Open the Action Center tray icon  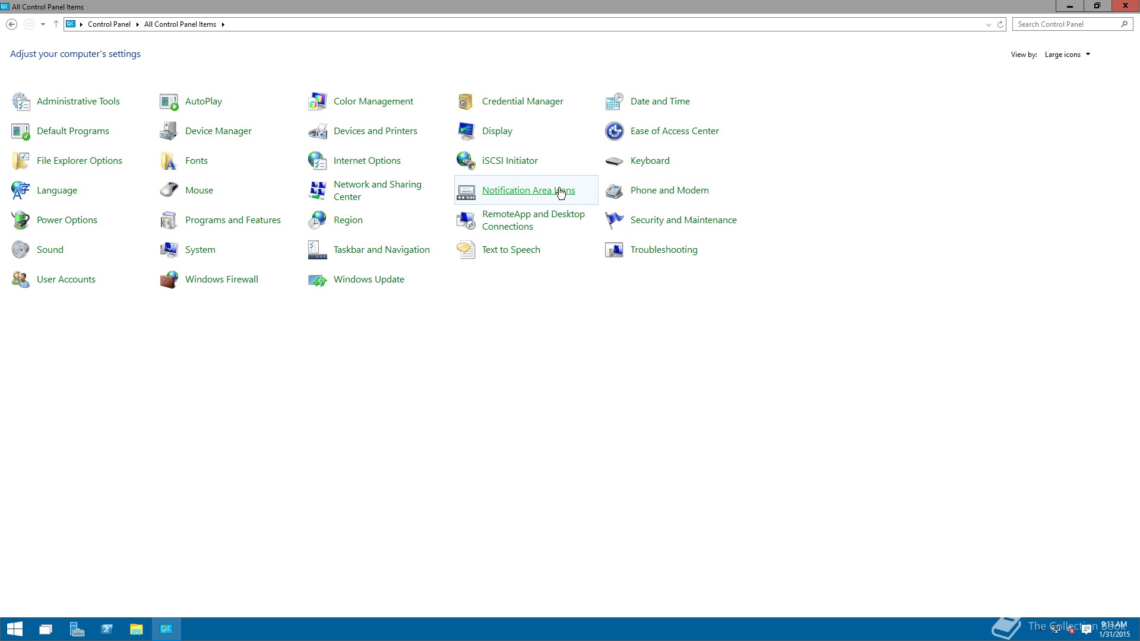[1087, 630]
